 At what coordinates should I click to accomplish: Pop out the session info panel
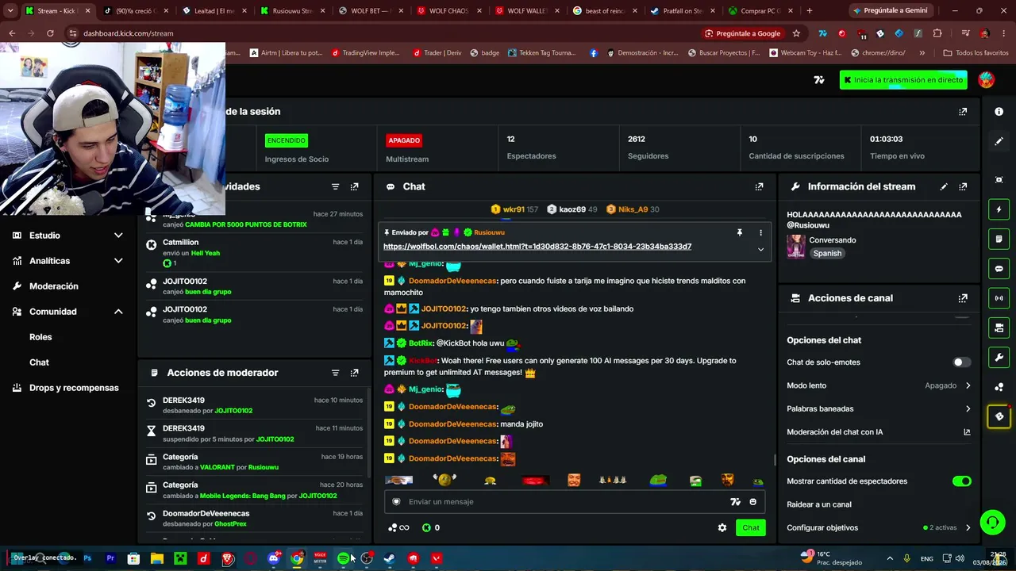(x=963, y=112)
